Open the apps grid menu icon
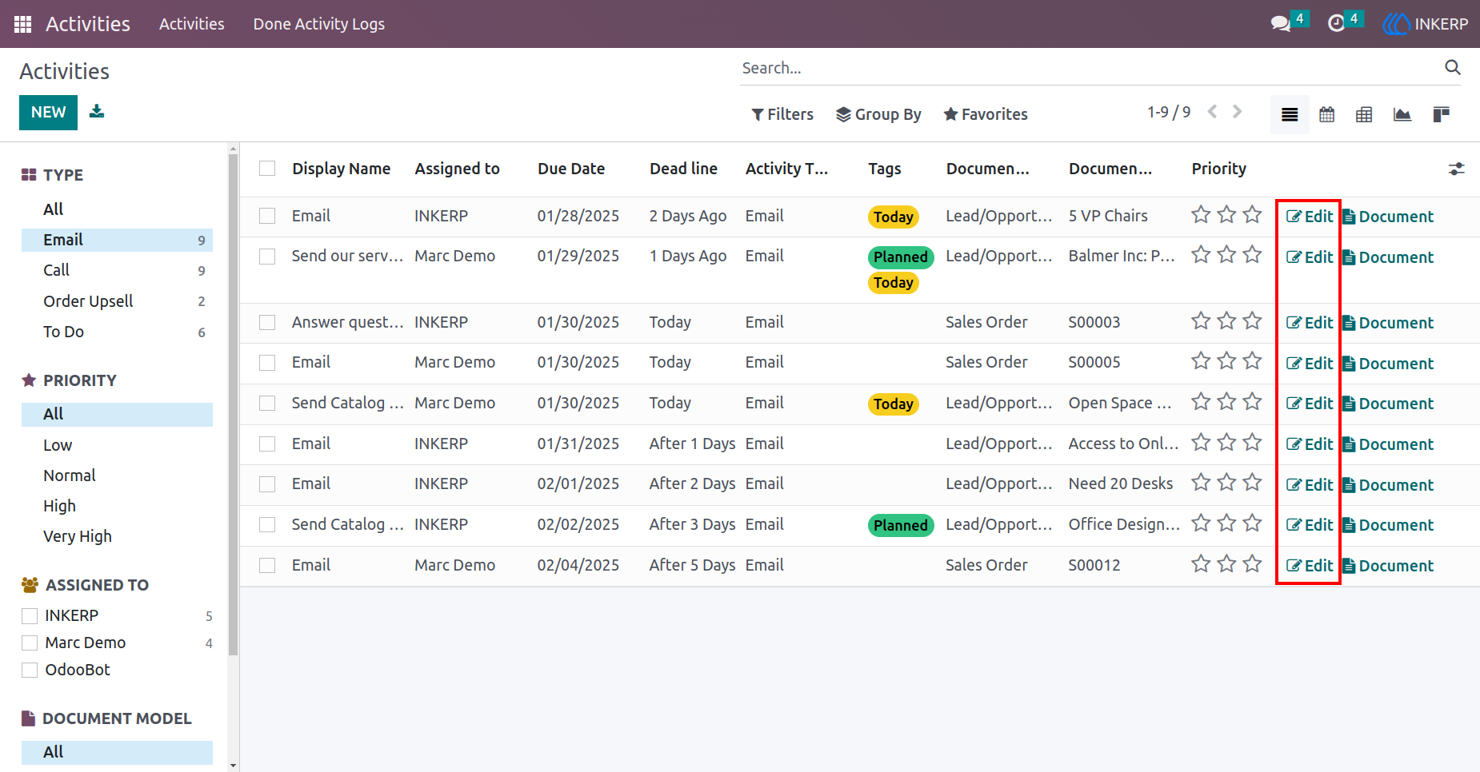Image resolution: width=1480 pixels, height=772 pixels. coord(22,24)
